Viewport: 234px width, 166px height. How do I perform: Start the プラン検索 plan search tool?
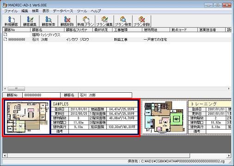coord(123,21)
